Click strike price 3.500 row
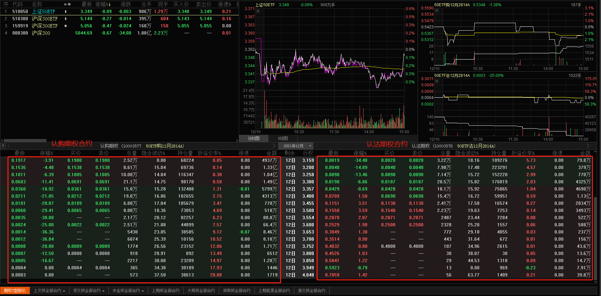The height and width of the screenshot is (296, 601). 308,210
